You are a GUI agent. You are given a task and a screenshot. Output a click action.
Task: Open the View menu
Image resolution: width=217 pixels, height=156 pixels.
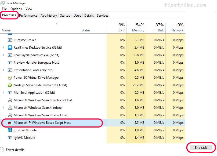pyautogui.click(x=29, y=9)
